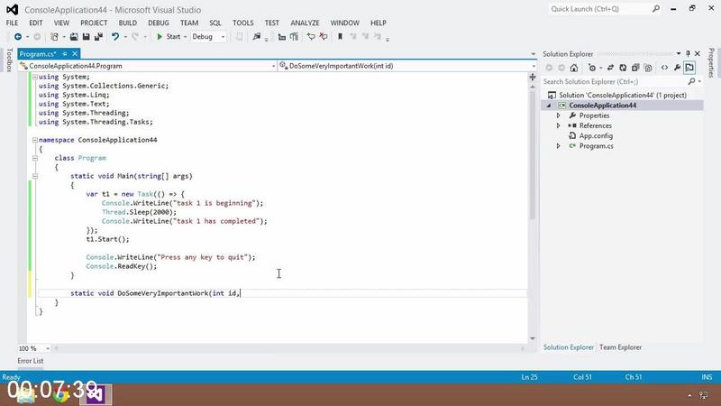
Task: Open the Error List panel tab
Action: tap(31, 361)
